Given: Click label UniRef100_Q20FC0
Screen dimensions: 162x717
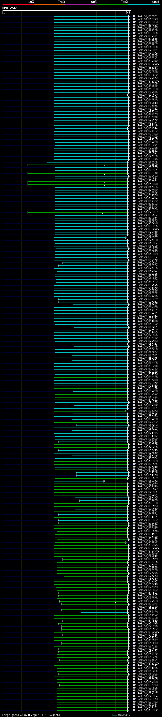Looking at the screenshot, I should (145, 95).
